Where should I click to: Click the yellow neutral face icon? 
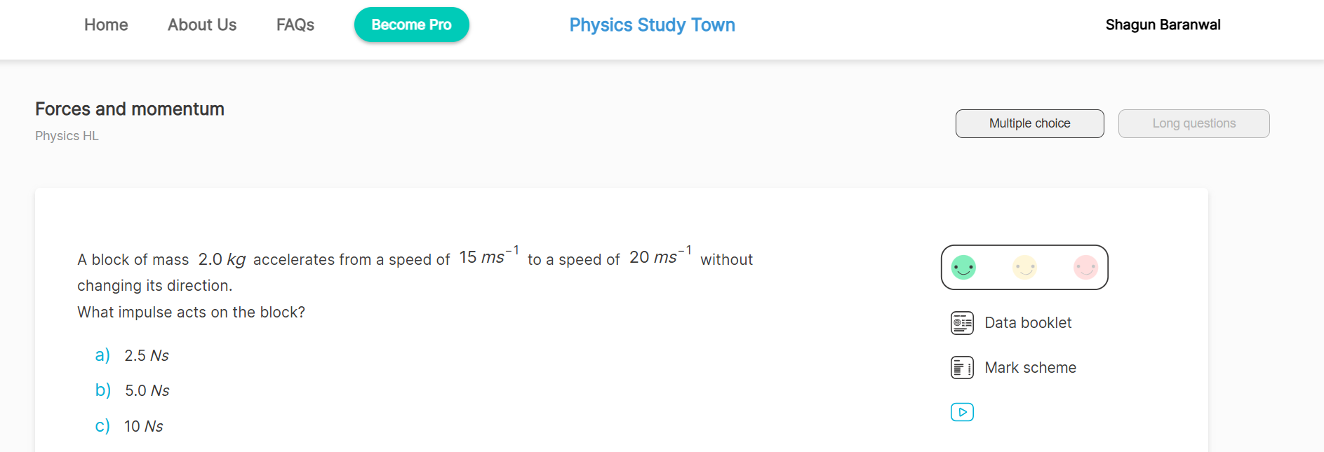pyautogui.click(x=1024, y=267)
